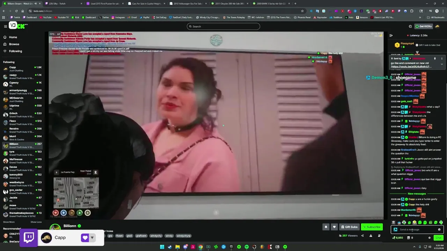Collapse the following list with Show Less
This screenshot has height=251, width=447.
[36, 222]
